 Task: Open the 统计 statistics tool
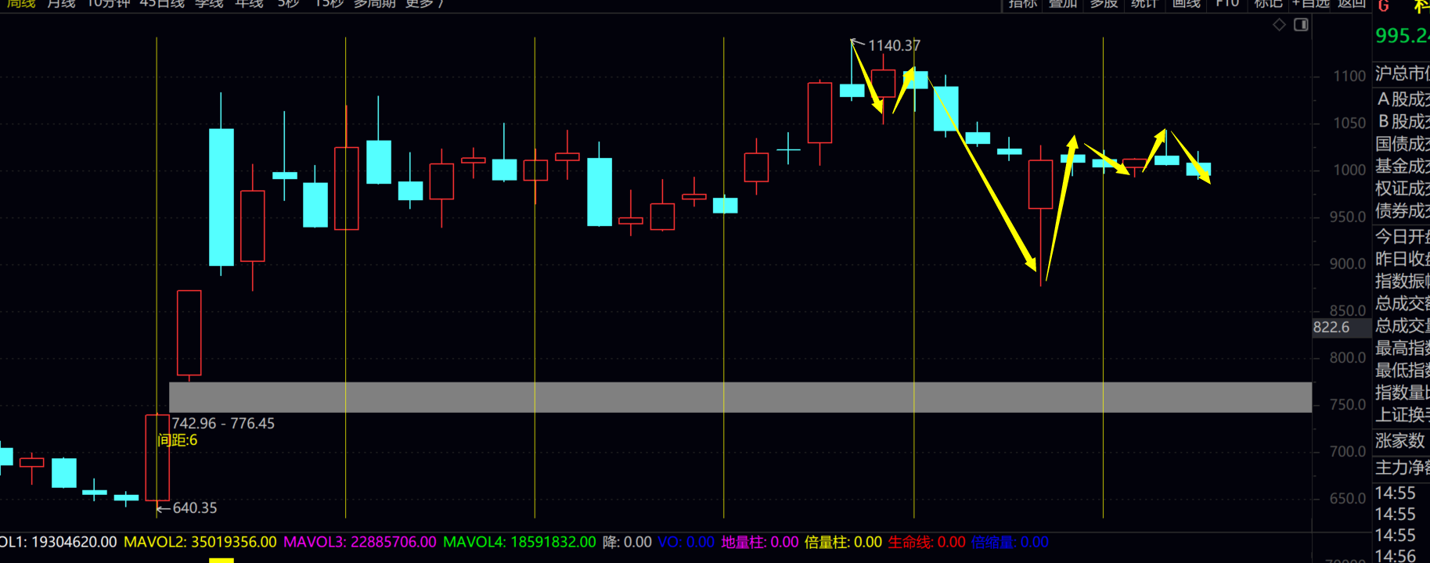coord(1144,4)
